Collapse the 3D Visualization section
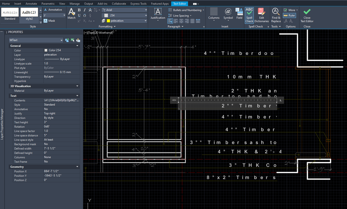The width and height of the screenshot is (347, 209). point(77,86)
